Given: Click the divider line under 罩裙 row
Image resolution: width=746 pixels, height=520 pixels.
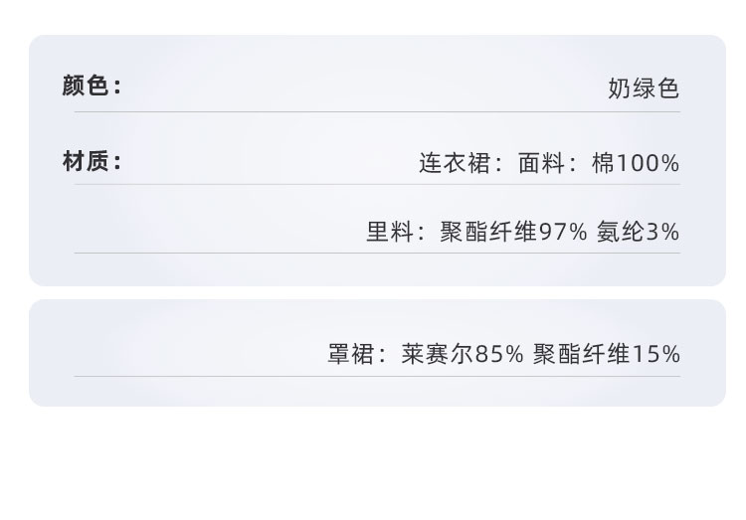Looking at the screenshot, I should [377, 376].
